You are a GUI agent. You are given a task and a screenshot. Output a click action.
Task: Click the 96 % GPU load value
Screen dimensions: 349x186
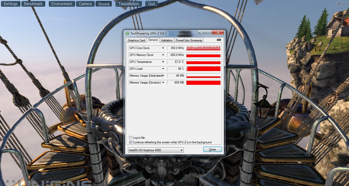pos(176,69)
